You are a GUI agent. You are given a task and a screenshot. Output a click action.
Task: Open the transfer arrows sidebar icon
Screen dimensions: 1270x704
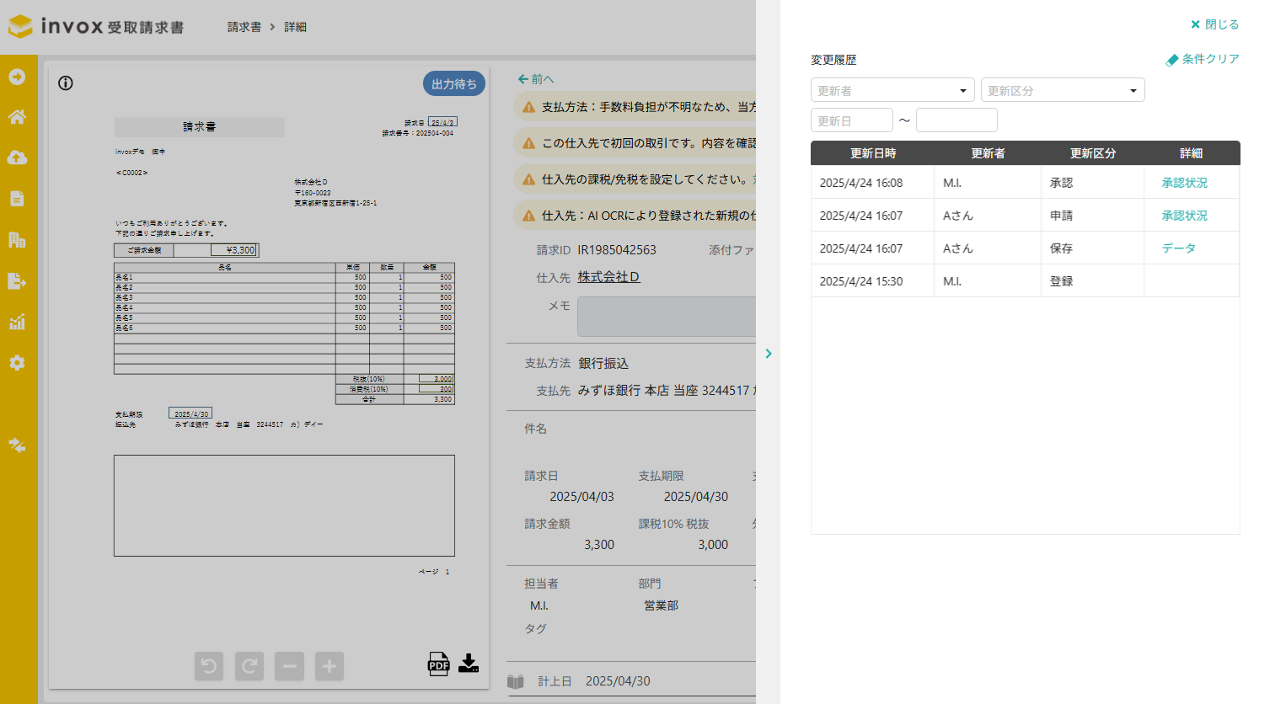pos(17,445)
